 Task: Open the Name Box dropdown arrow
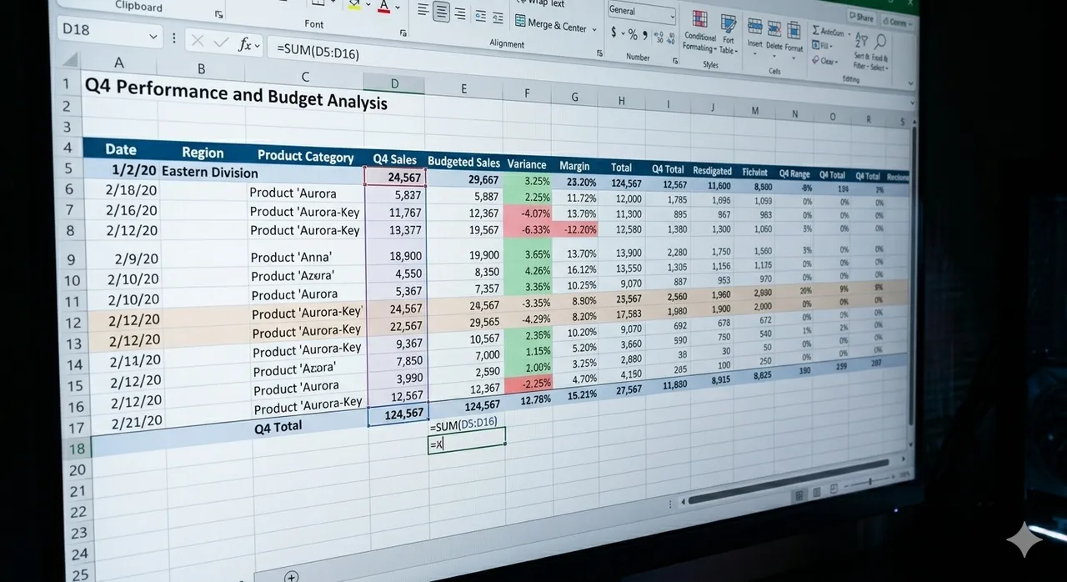[153, 36]
